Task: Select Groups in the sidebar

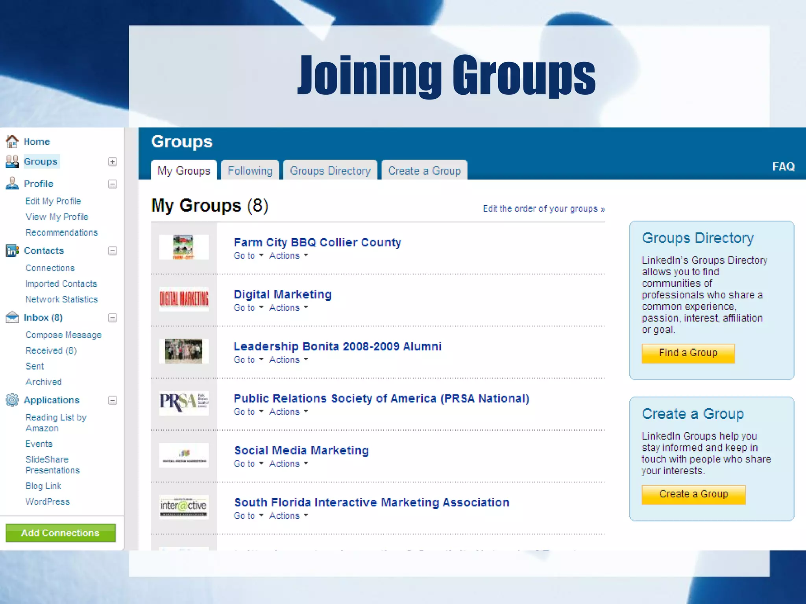Action: [x=41, y=161]
